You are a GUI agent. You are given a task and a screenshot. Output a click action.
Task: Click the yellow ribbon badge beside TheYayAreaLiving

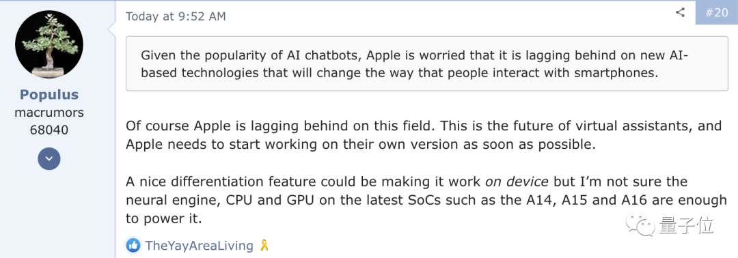pyautogui.click(x=264, y=245)
